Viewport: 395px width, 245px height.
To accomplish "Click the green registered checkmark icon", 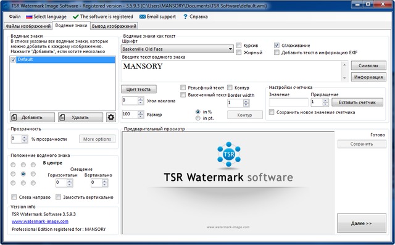I will tap(75, 17).
